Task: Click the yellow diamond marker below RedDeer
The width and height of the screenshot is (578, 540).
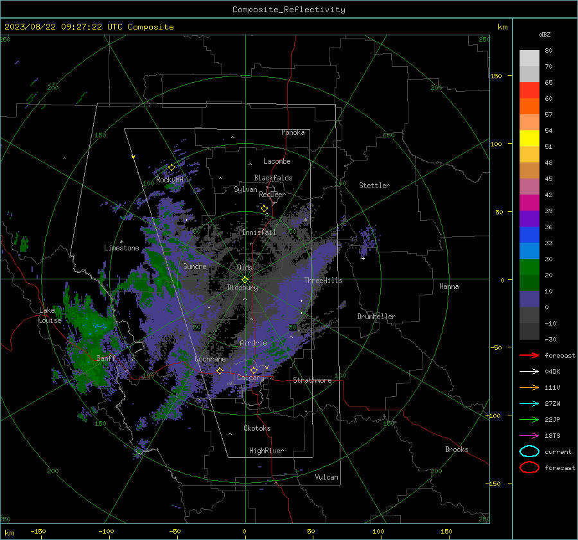Action: 264,209
